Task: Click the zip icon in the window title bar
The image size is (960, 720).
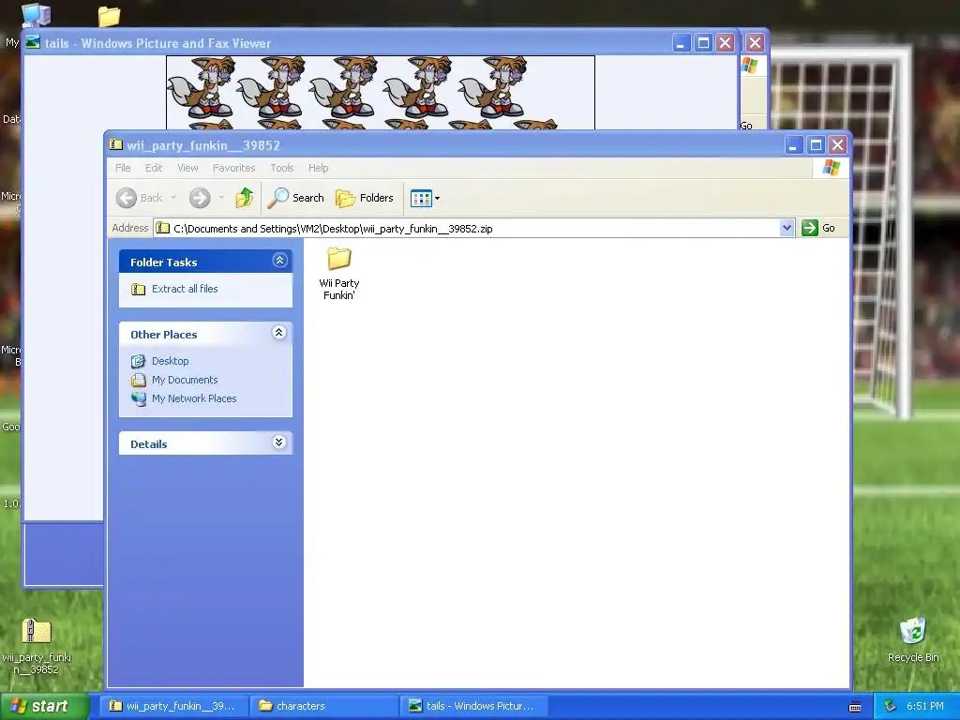Action: tap(115, 144)
